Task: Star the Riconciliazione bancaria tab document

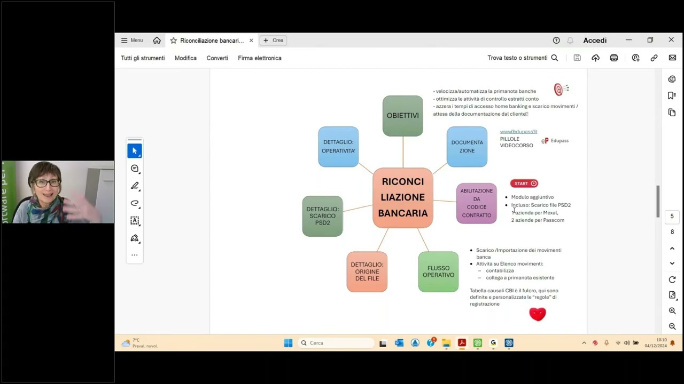Action: click(173, 41)
